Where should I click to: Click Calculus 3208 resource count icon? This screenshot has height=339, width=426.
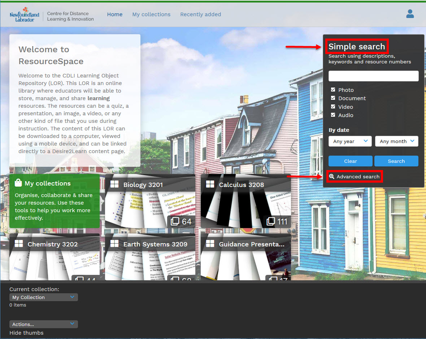[271, 222]
